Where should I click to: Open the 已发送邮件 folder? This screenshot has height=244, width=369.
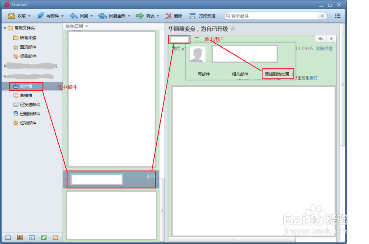pyautogui.click(x=27, y=104)
